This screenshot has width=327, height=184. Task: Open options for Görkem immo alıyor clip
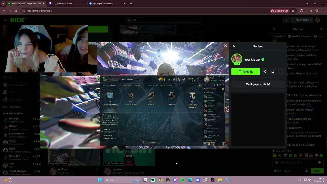pyautogui.click(x=152, y=169)
